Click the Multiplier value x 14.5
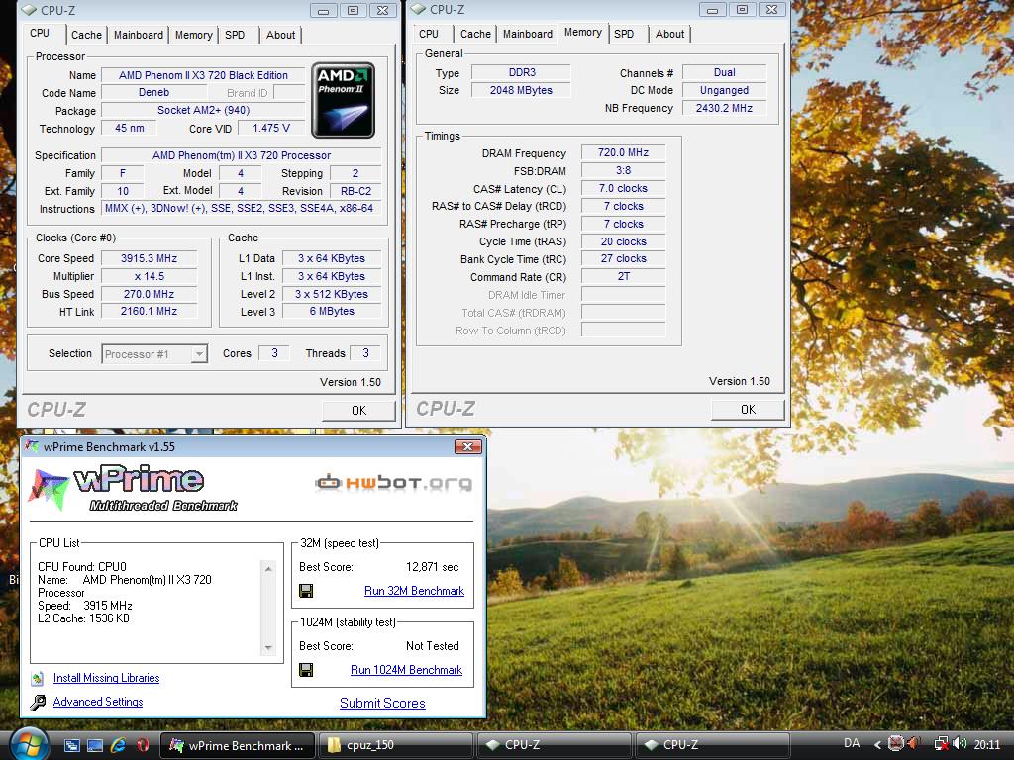This screenshot has height=760, width=1014. pos(149,276)
